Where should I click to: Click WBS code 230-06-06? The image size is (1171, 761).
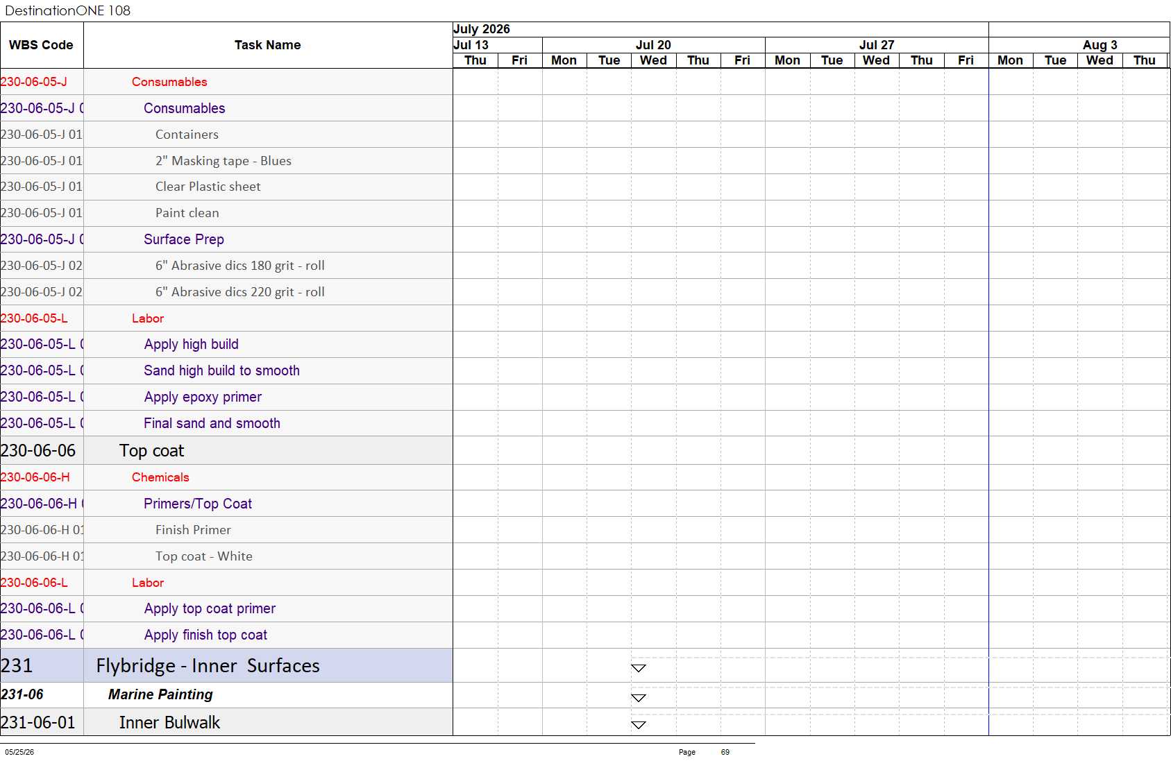(38, 451)
